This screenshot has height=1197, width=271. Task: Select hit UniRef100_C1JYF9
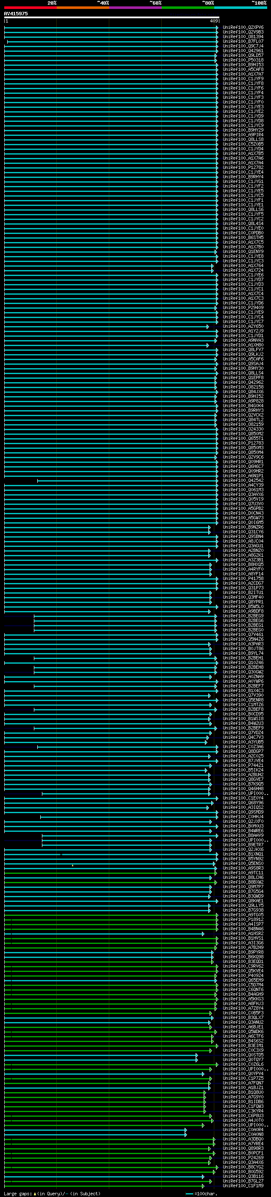(243, 79)
